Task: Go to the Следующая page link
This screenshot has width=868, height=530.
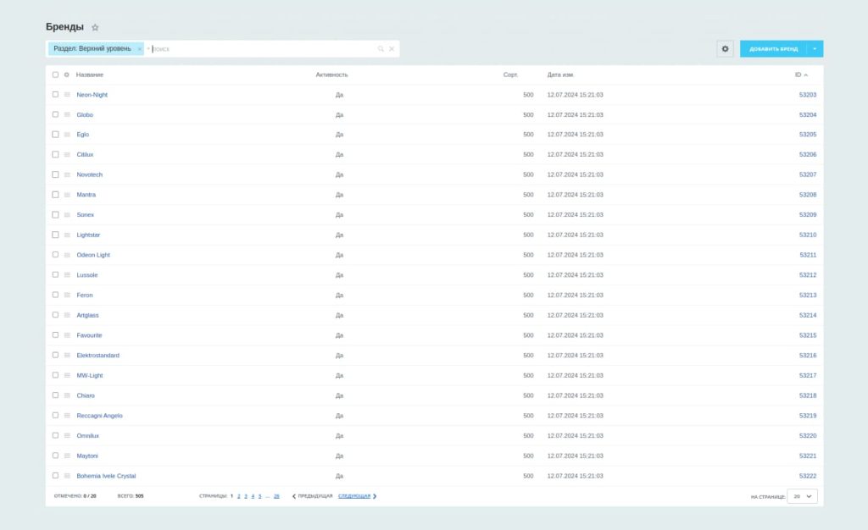Action: click(x=357, y=496)
